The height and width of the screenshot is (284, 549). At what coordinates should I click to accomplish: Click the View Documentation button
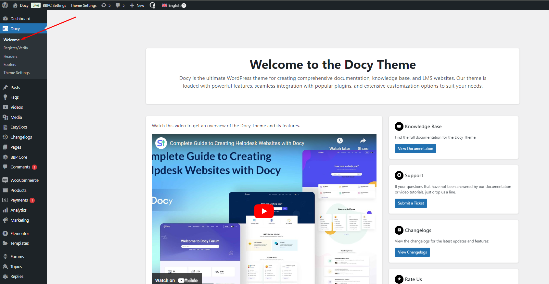point(415,149)
